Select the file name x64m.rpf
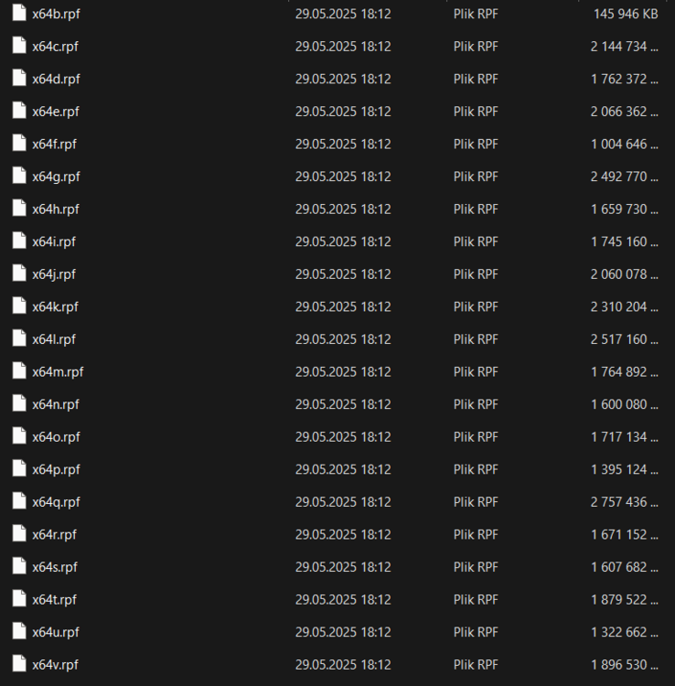 (x=58, y=372)
